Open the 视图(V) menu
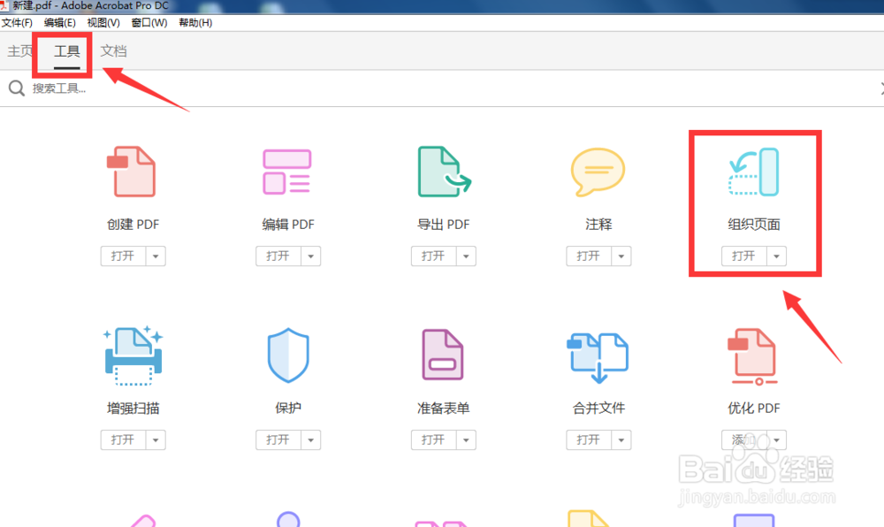Screen dimensions: 884x527 click(x=103, y=22)
